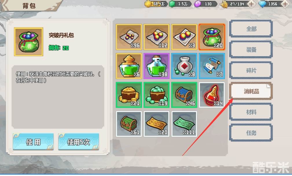Pick the white vase item x8
The height and width of the screenshot is (176, 292).
click(x=184, y=66)
